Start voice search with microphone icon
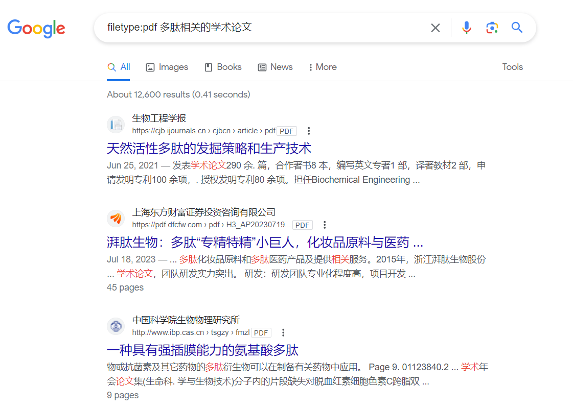 [466, 28]
